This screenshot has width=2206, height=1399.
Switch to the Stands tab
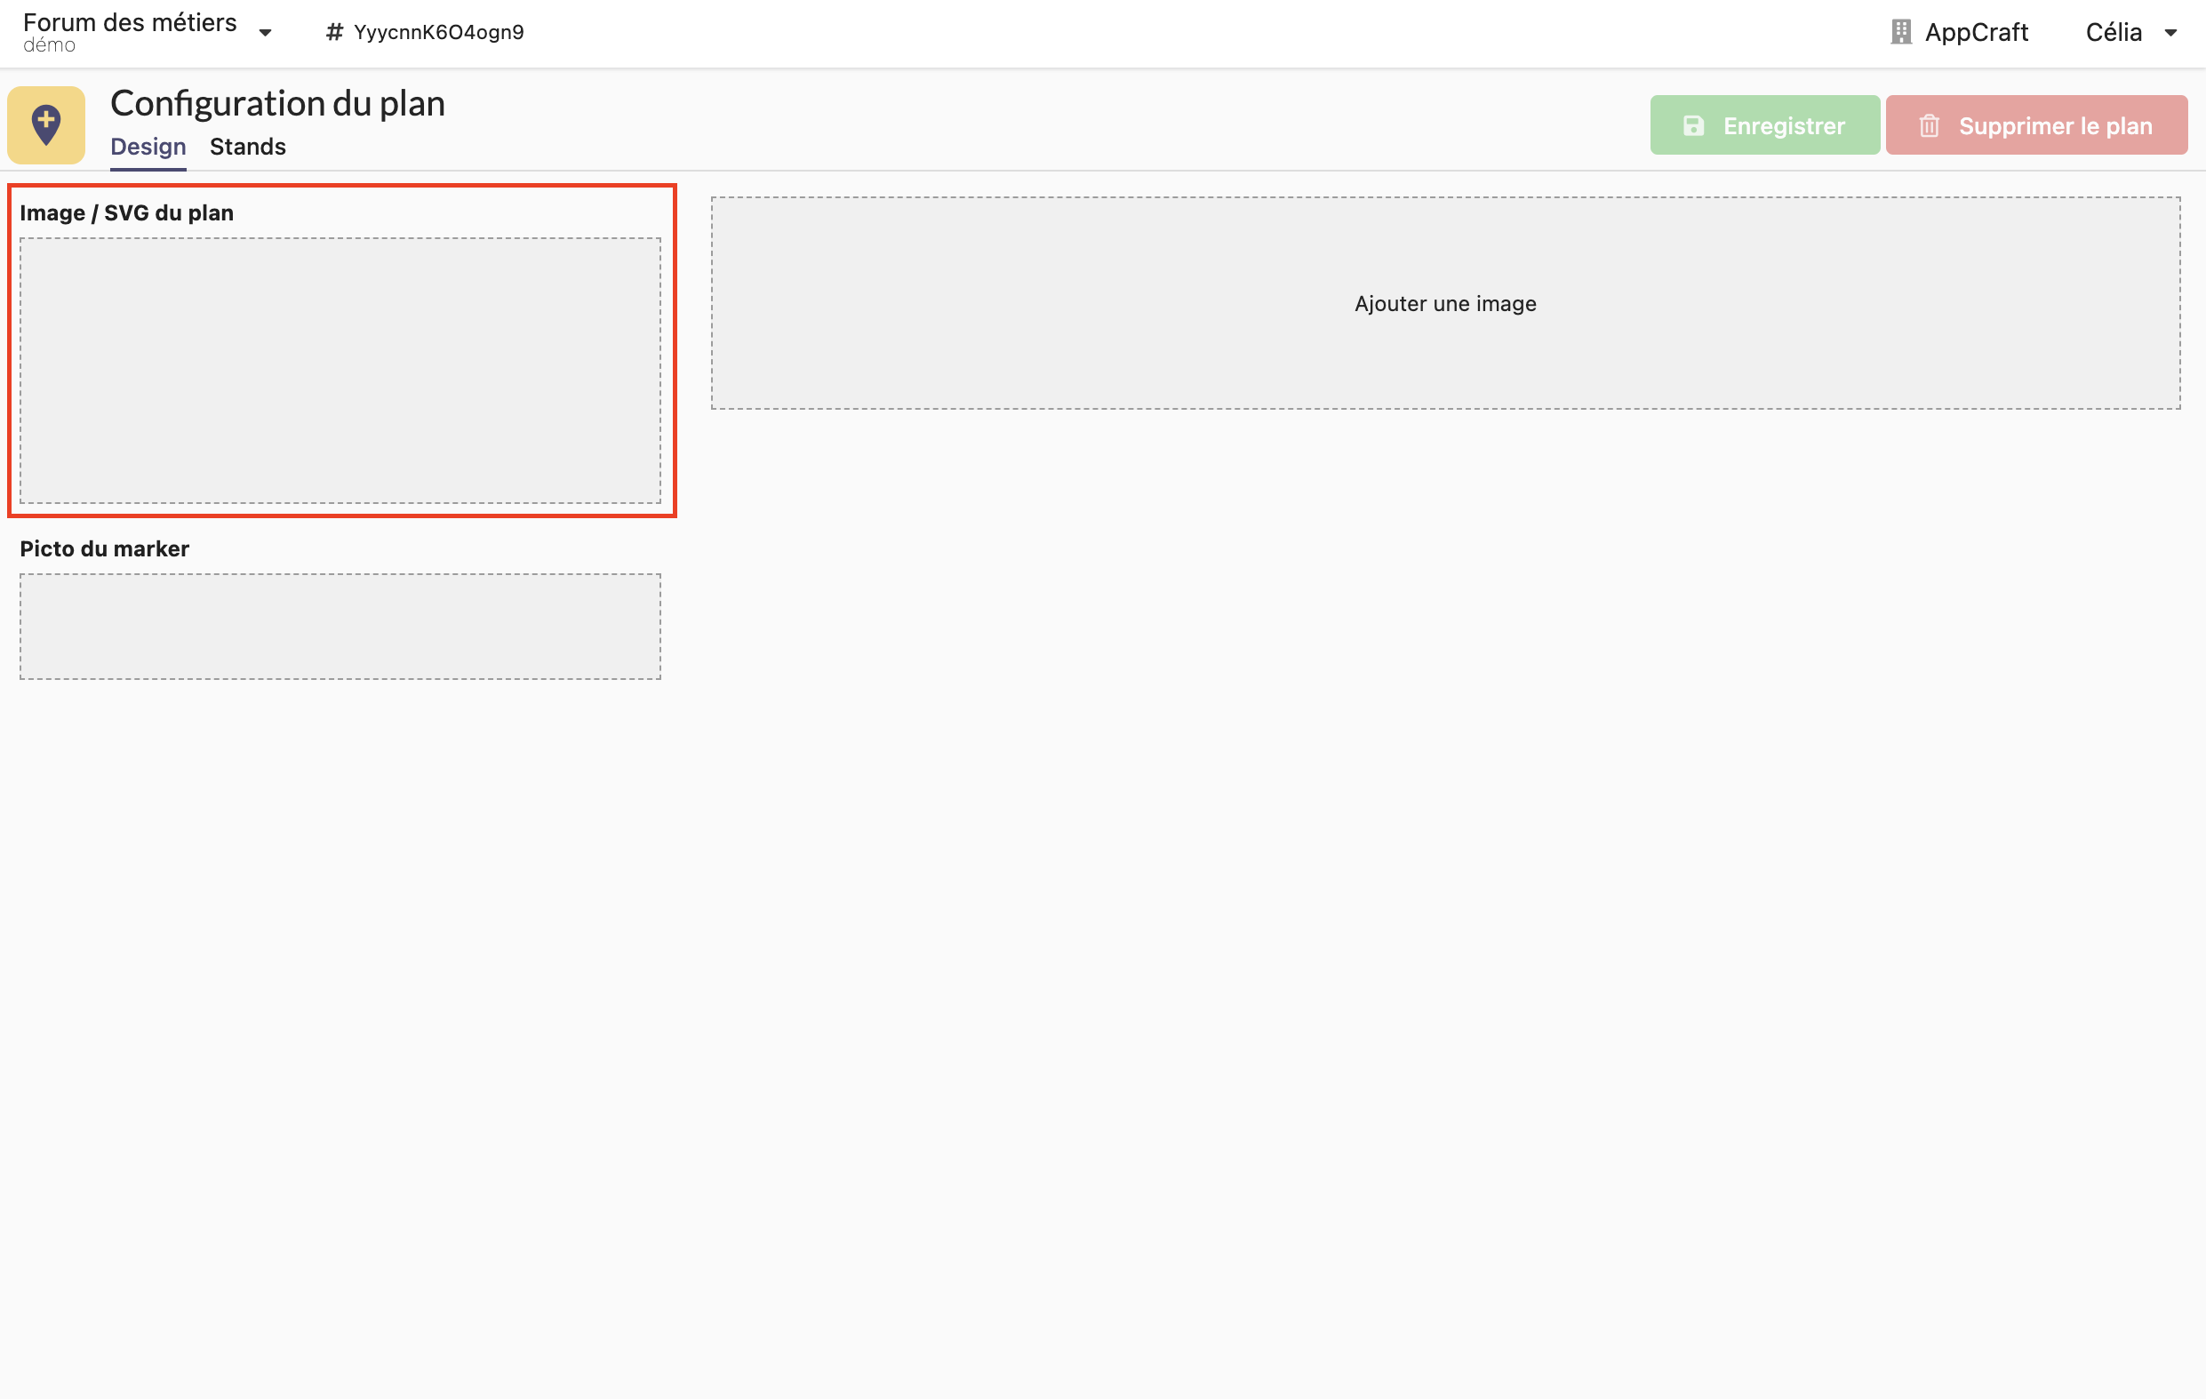click(x=247, y=147)
